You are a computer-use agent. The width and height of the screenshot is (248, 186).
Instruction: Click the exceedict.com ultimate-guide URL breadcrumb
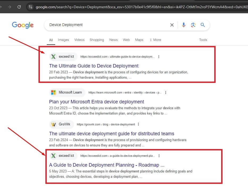click(x=118, y=57)
